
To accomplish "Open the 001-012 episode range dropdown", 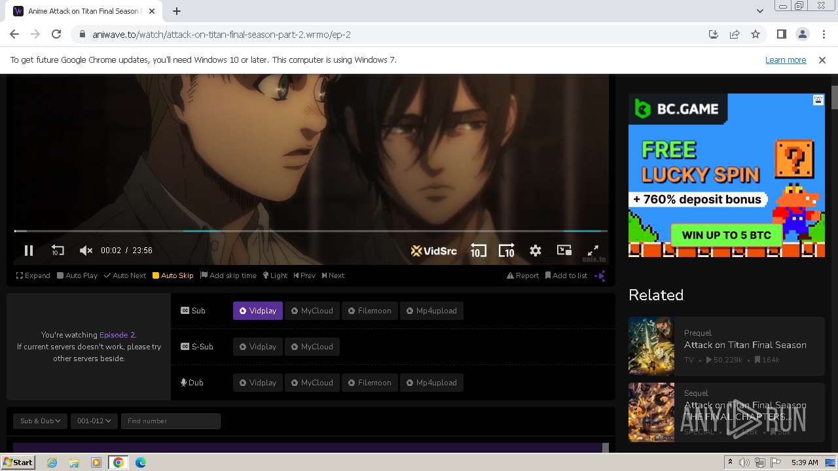I will pyautogui.click(x=94, y=421).
